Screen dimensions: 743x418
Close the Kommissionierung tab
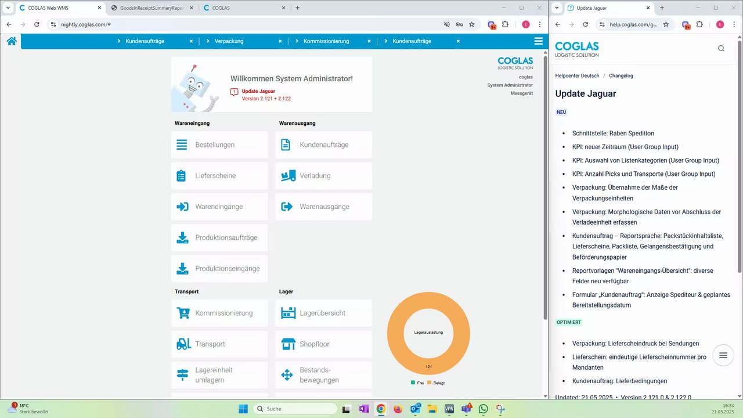point(369,41)
